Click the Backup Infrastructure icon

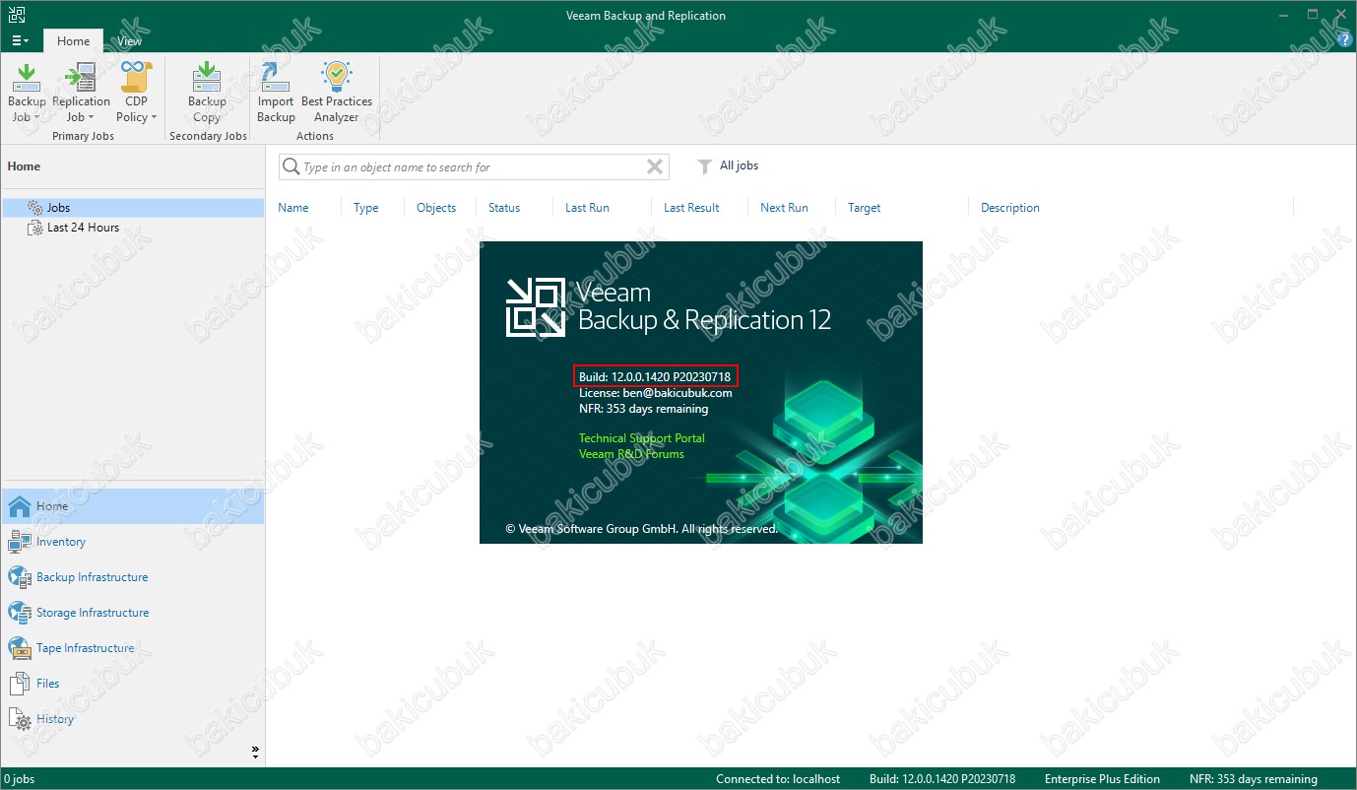20,577
